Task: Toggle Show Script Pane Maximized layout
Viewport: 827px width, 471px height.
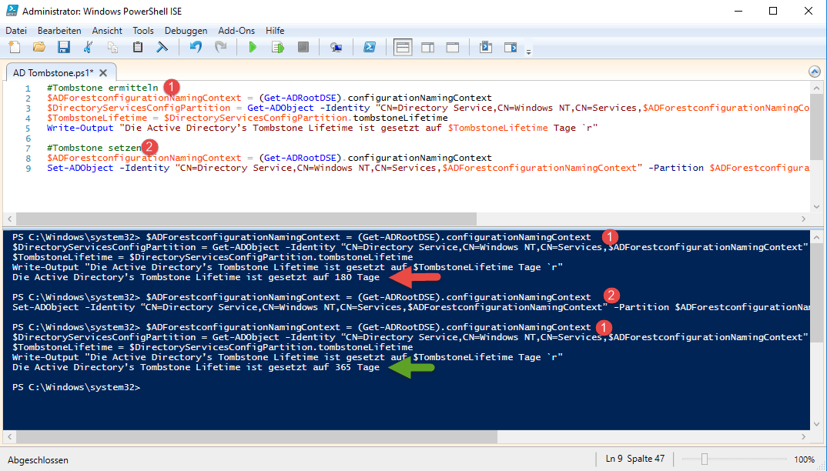Action: pyautogui.click(x=452, y=48)
